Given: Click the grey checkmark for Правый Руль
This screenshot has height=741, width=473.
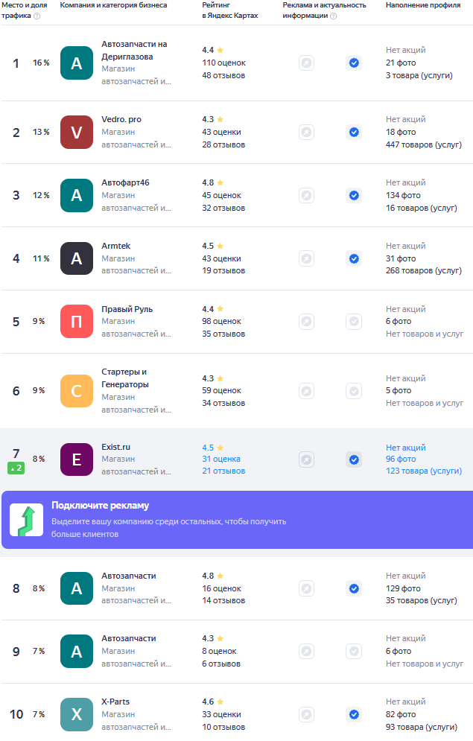Looking at the screenshot, I should pos(354,322).
